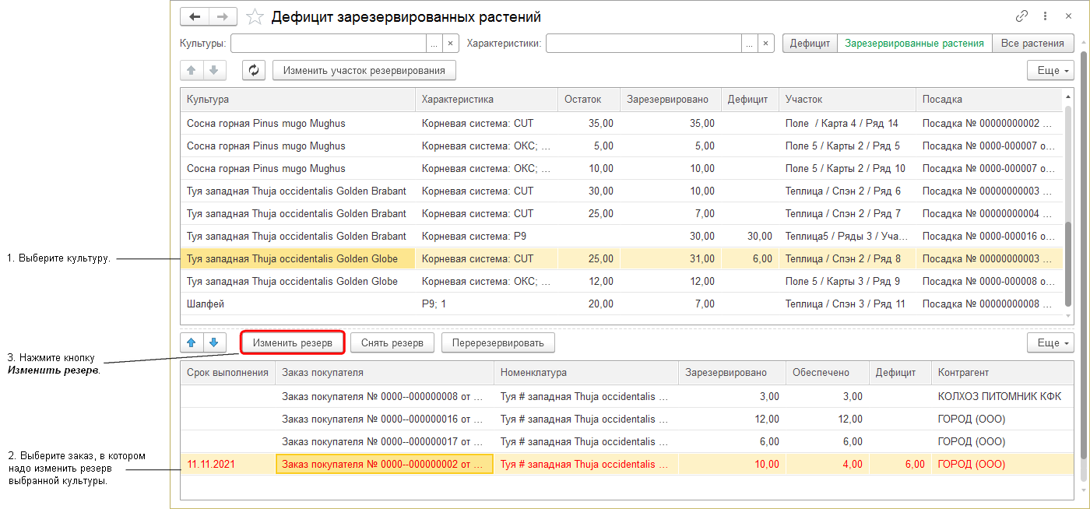Add this form to favorites with star
Image resolution: width=1090 pixels, height=509 pixels.
(254, 17)
